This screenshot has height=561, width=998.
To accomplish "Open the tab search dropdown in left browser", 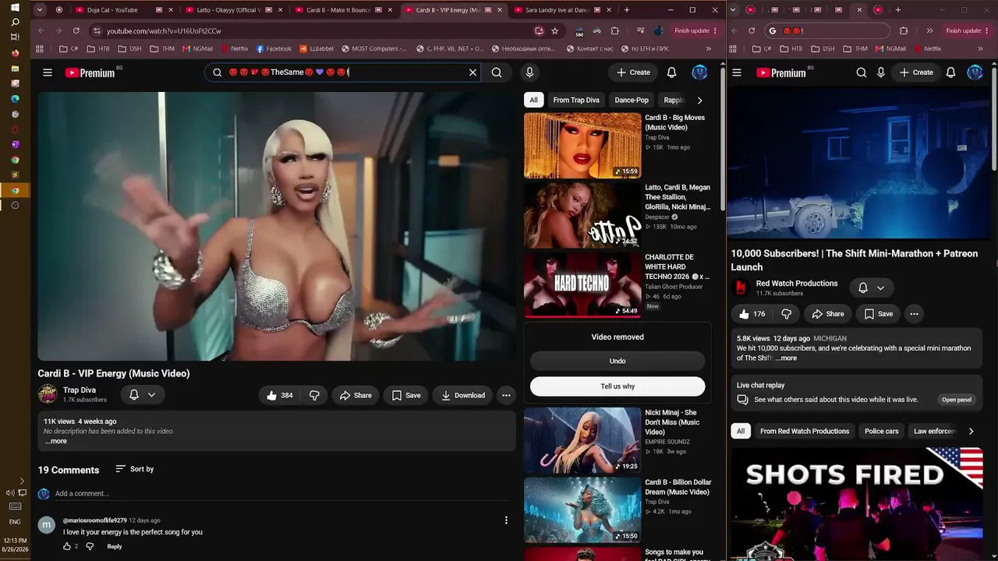I will (39, 10).
